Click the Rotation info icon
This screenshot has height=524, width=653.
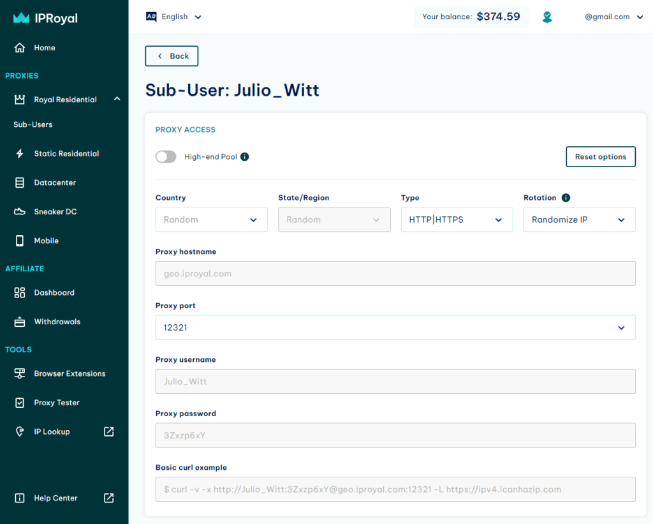[x=566, y=198]
